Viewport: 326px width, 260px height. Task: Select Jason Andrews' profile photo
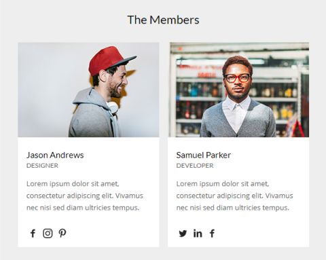tap(88, 90)
